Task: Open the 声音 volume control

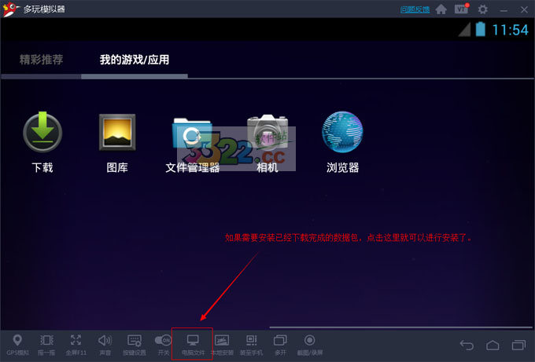Action: click(105, 345)
